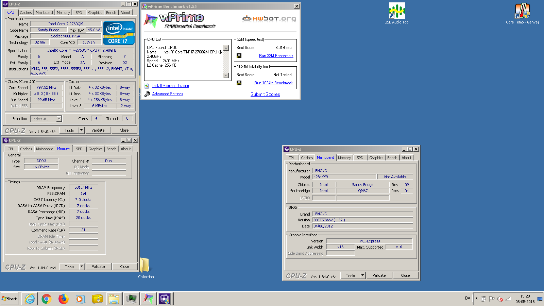This screenshot has width=544, height=306.
Task: Click the wPrime title bar app icon
Action: (x=144, y=6)
